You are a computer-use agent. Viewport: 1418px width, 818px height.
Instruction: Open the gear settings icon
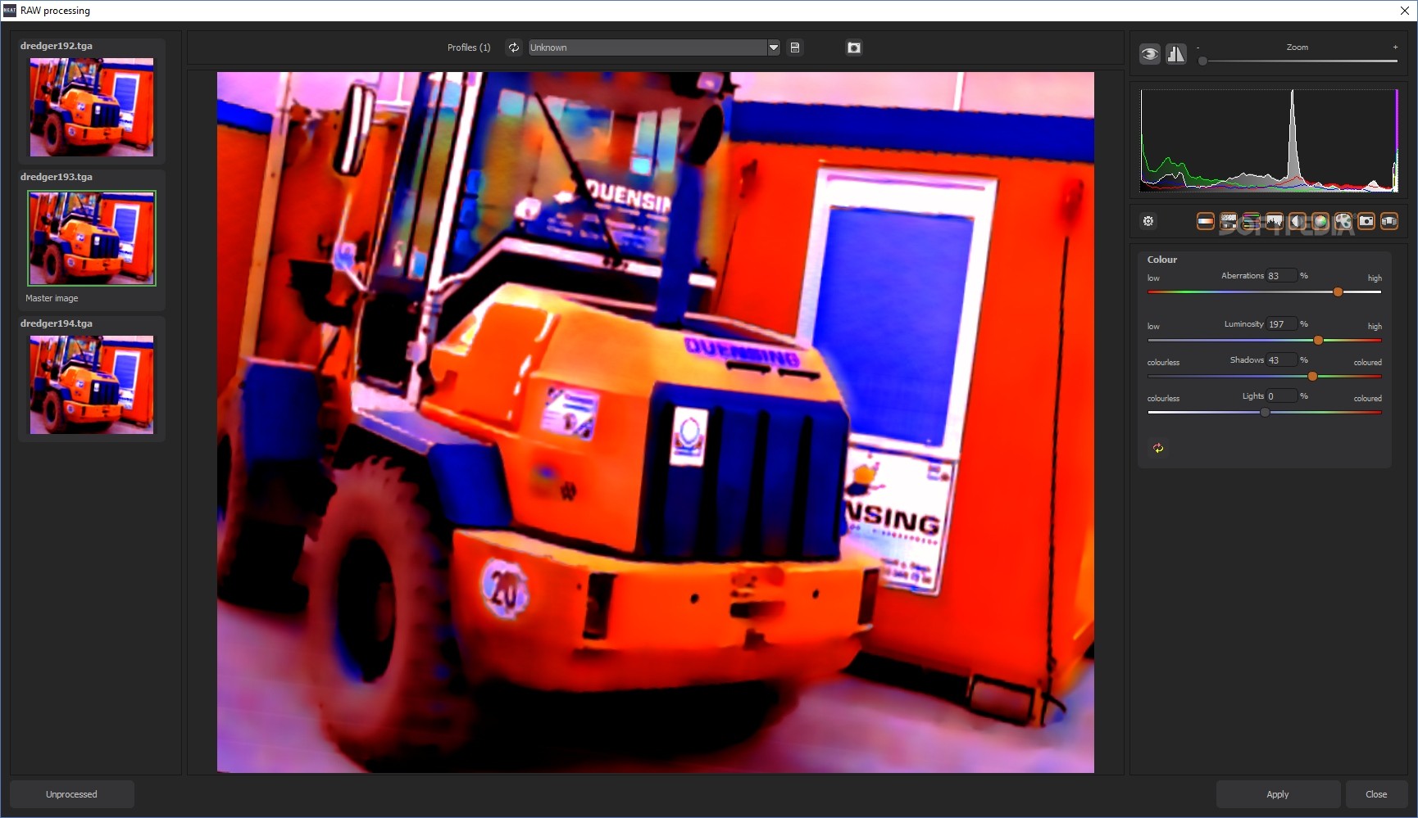tap(1148, 221)
